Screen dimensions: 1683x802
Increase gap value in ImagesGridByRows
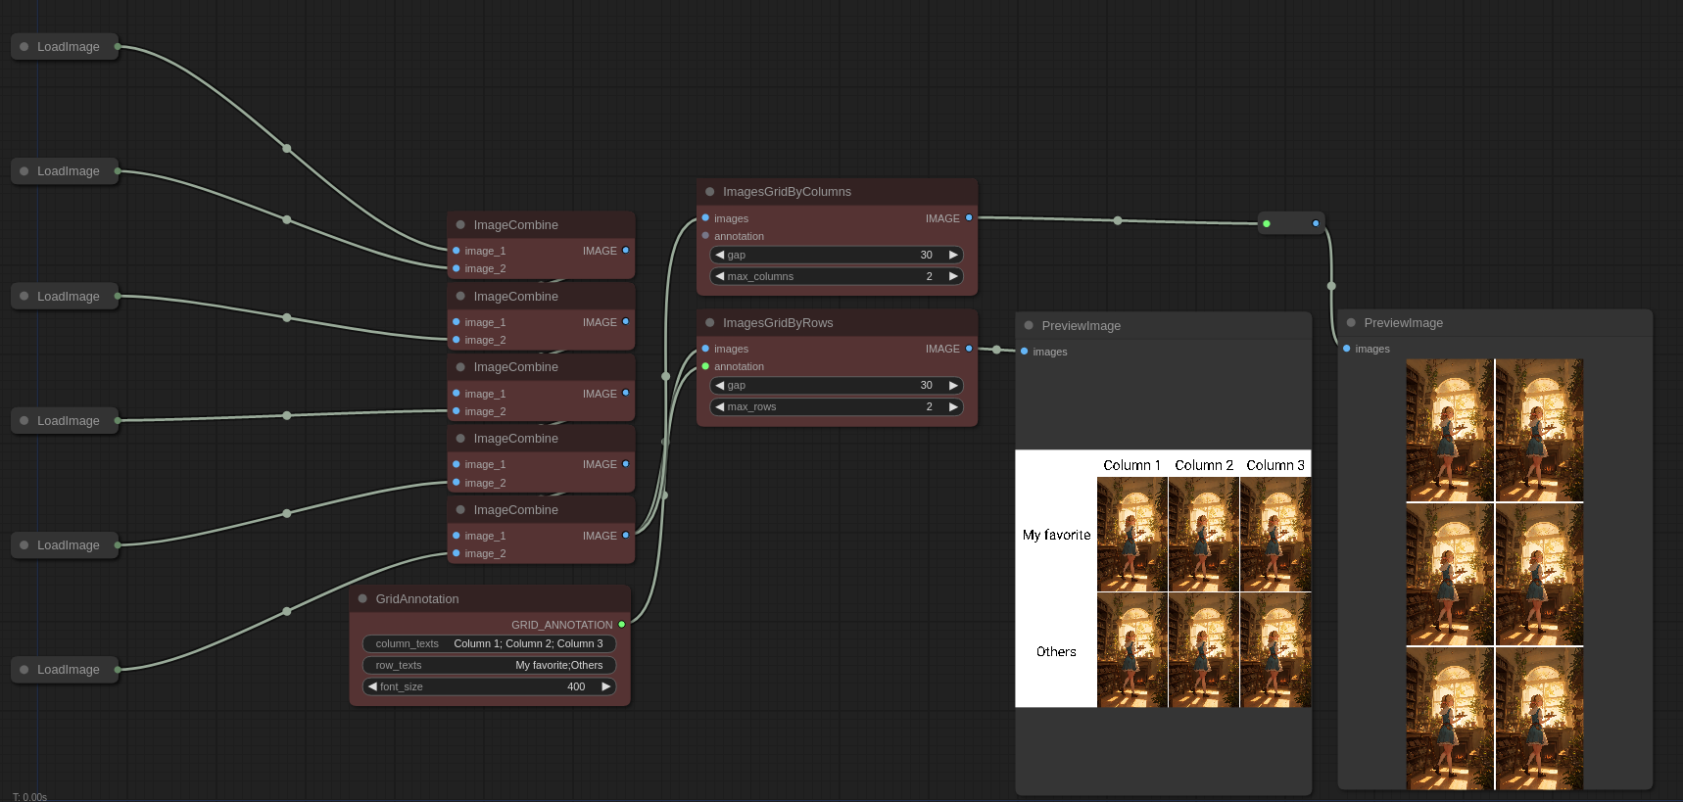[x=953, y=385]
